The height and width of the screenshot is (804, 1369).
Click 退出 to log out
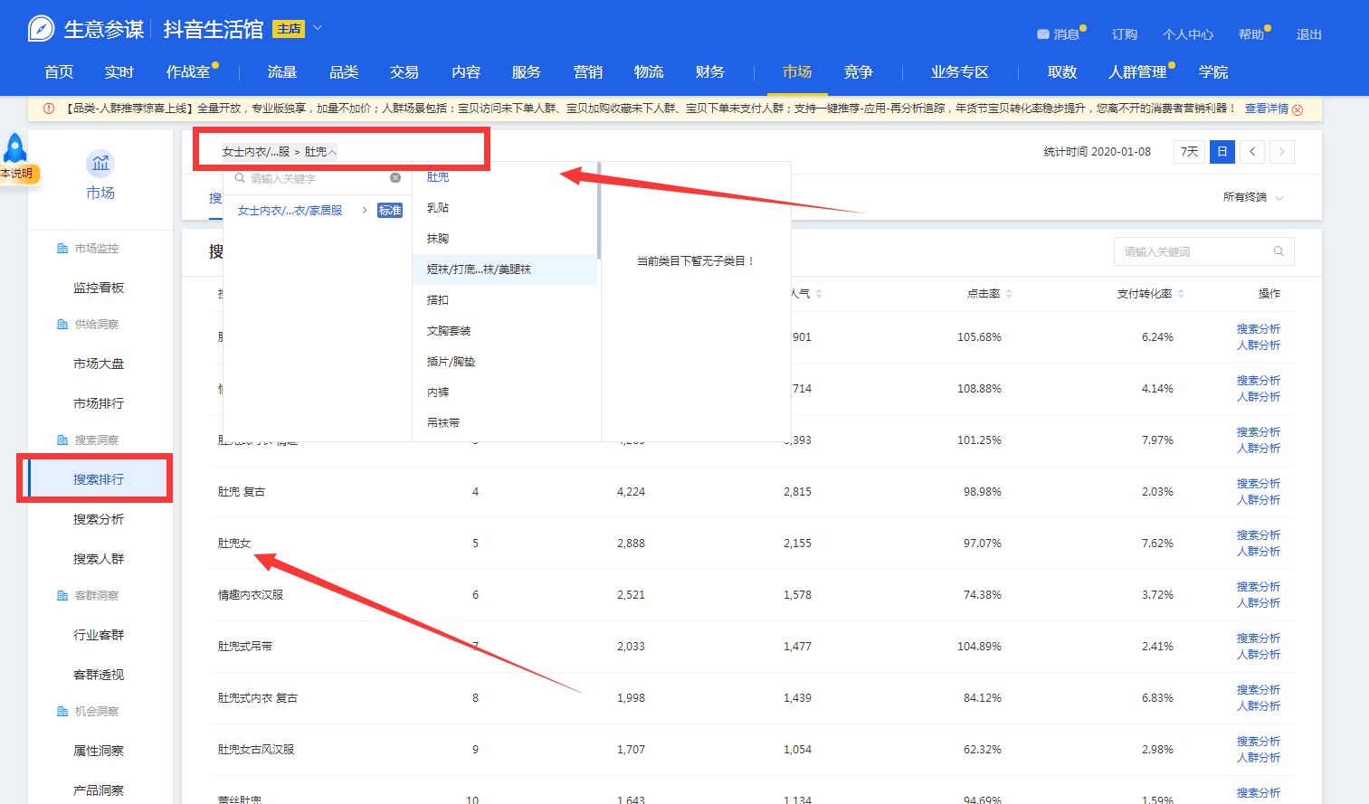[x=1309, y=34]
